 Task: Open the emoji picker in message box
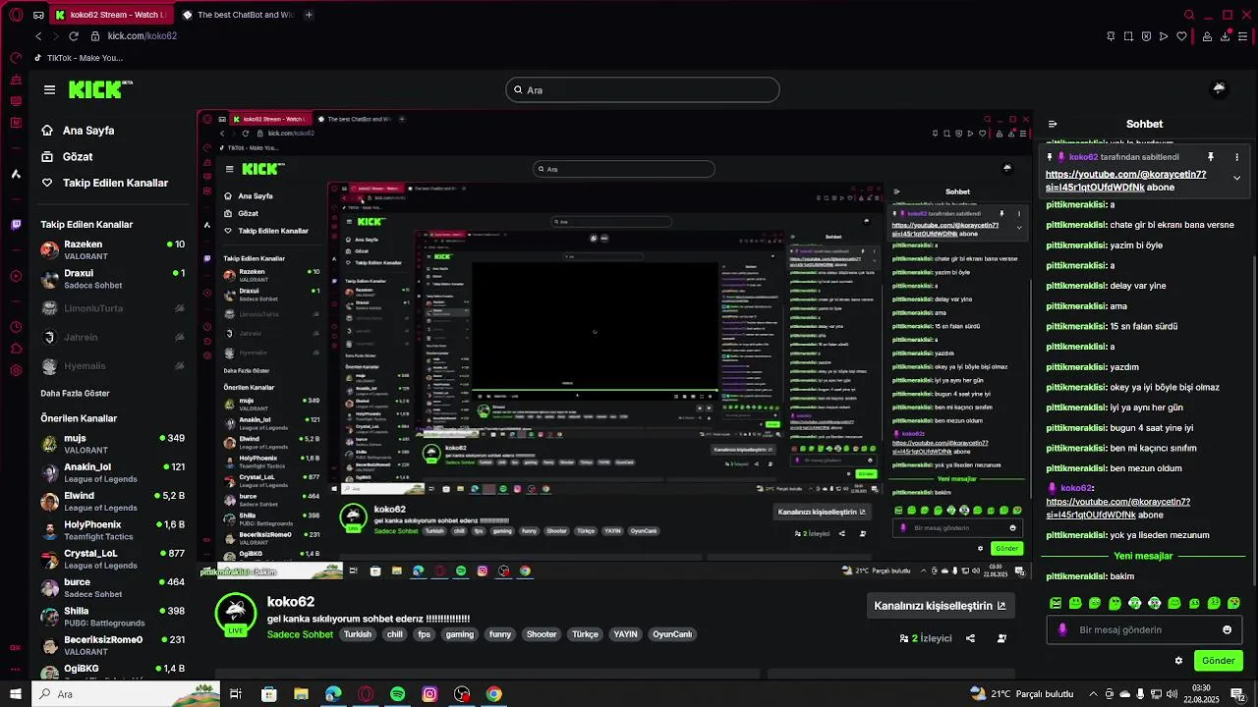[x=1227, y=629]
